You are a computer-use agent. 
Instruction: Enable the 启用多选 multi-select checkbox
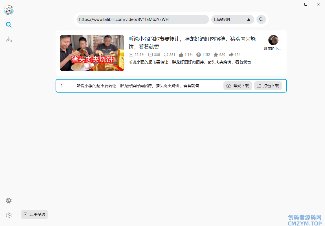point(26,214)
